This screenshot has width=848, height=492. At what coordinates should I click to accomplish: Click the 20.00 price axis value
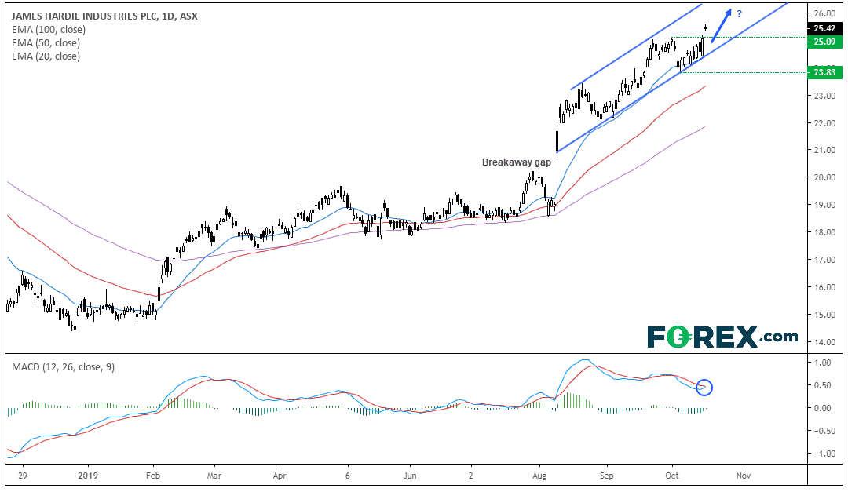824,177
